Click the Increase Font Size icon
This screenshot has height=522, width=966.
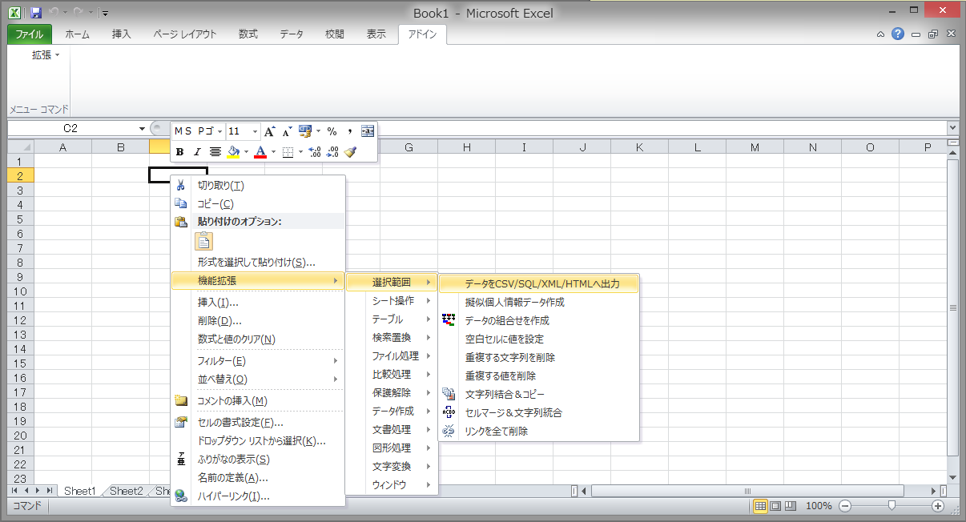[269, 130]
